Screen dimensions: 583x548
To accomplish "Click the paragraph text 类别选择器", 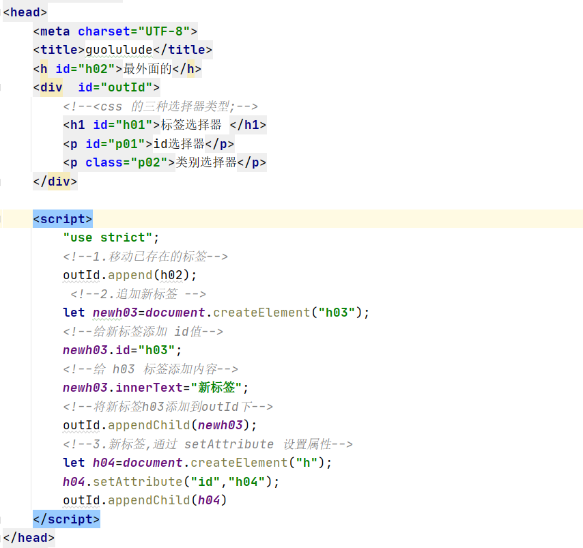I will [x=206, y=162].
